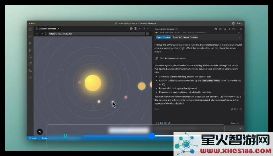Open the account avatar dropdown in title bar
Image resolution: width=273 pixels, height=156 pixels.
pyautogui.click(x=239, y=23)
